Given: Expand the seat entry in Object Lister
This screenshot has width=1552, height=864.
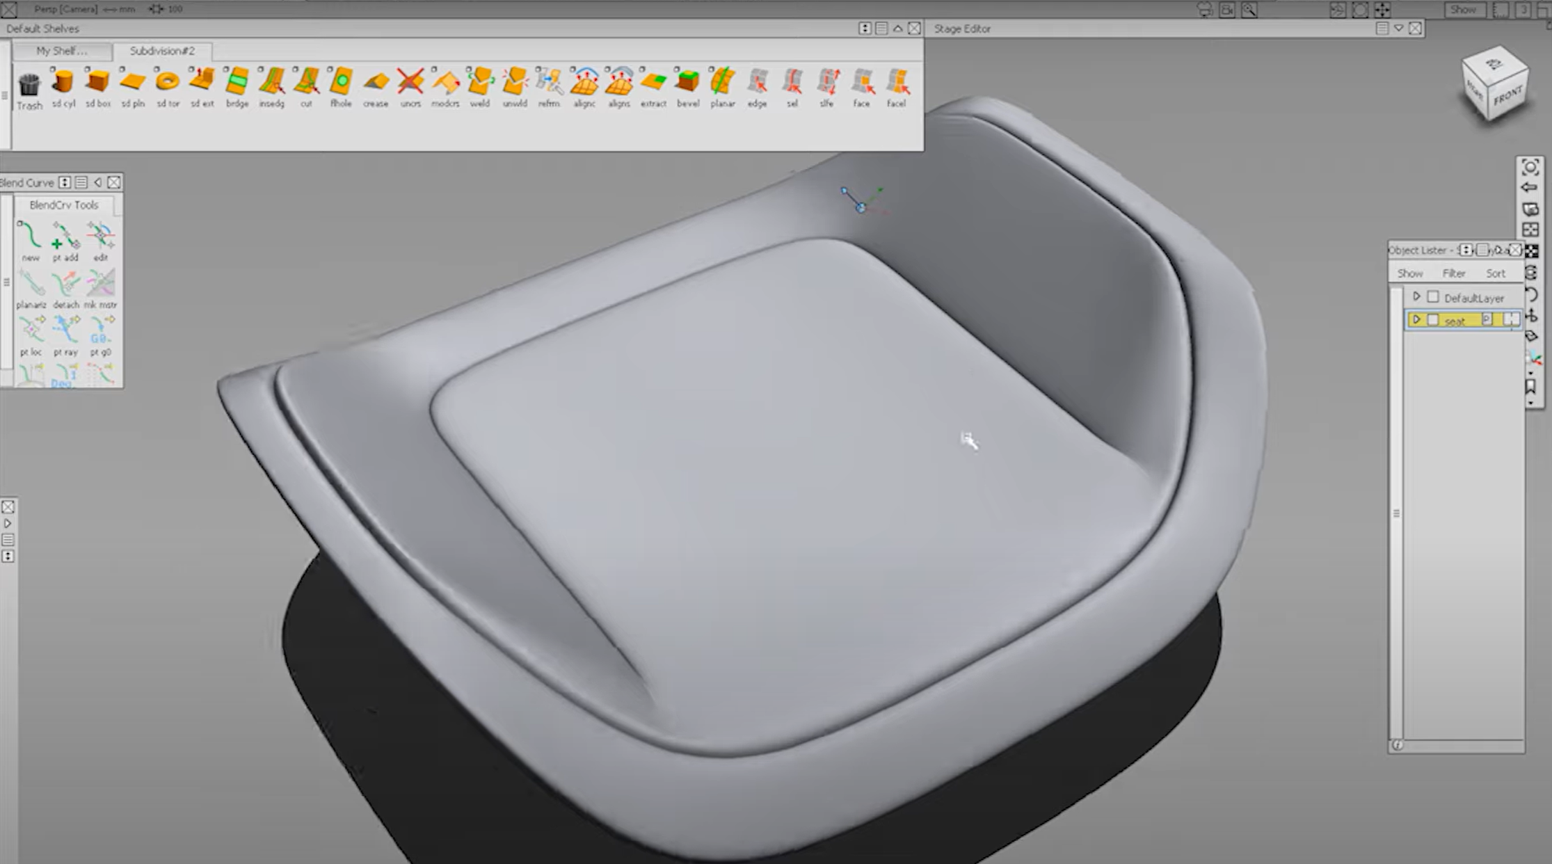Looking at the screenshot, I should click(1416, 321).
